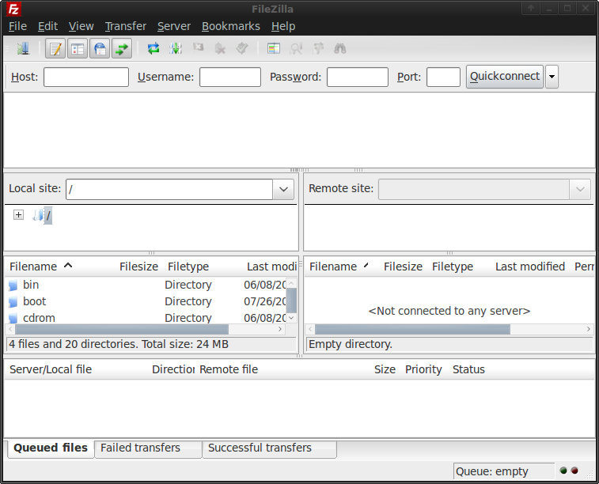Viewport: 599px width, 484px height.
Task: Click local list vertical scrollbar thumb
Action: (291, 301)
